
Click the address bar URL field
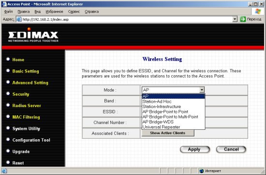(127, 19)
